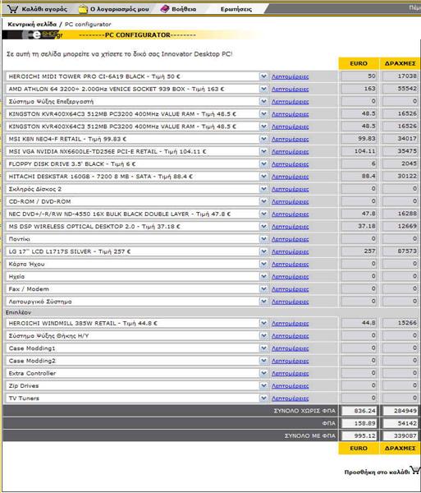
Task: Click Προσθήκη στο καλάθι button
Action: (377, 472)
